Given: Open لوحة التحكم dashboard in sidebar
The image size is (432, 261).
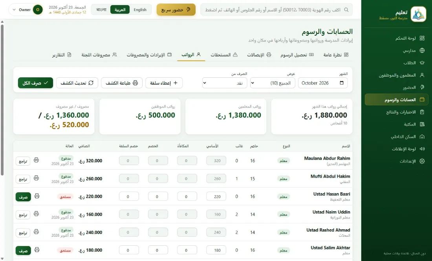Looking at the screenshot, I should click(x=397, y=38).
